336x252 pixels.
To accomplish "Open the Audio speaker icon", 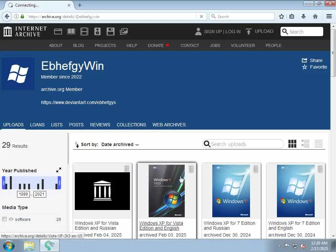I will (x=97, y=31).
